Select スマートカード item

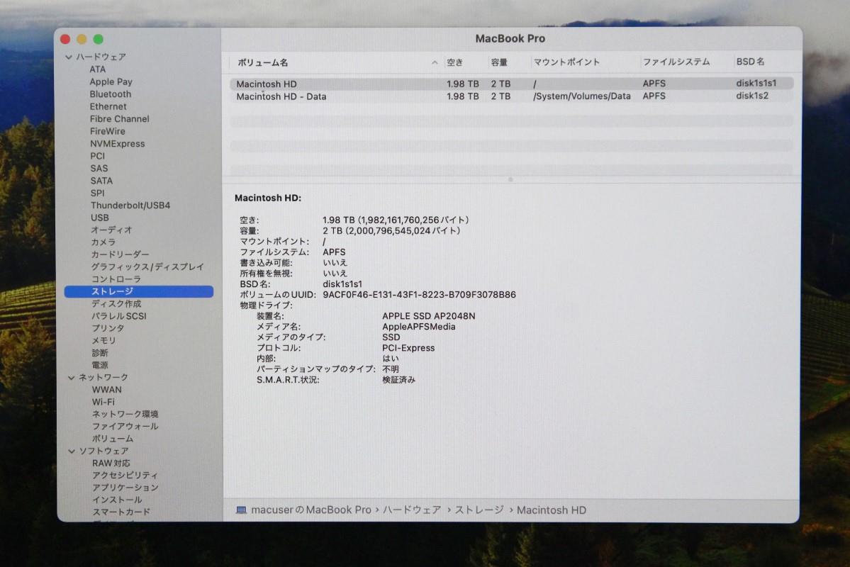[x=121, y=512]
